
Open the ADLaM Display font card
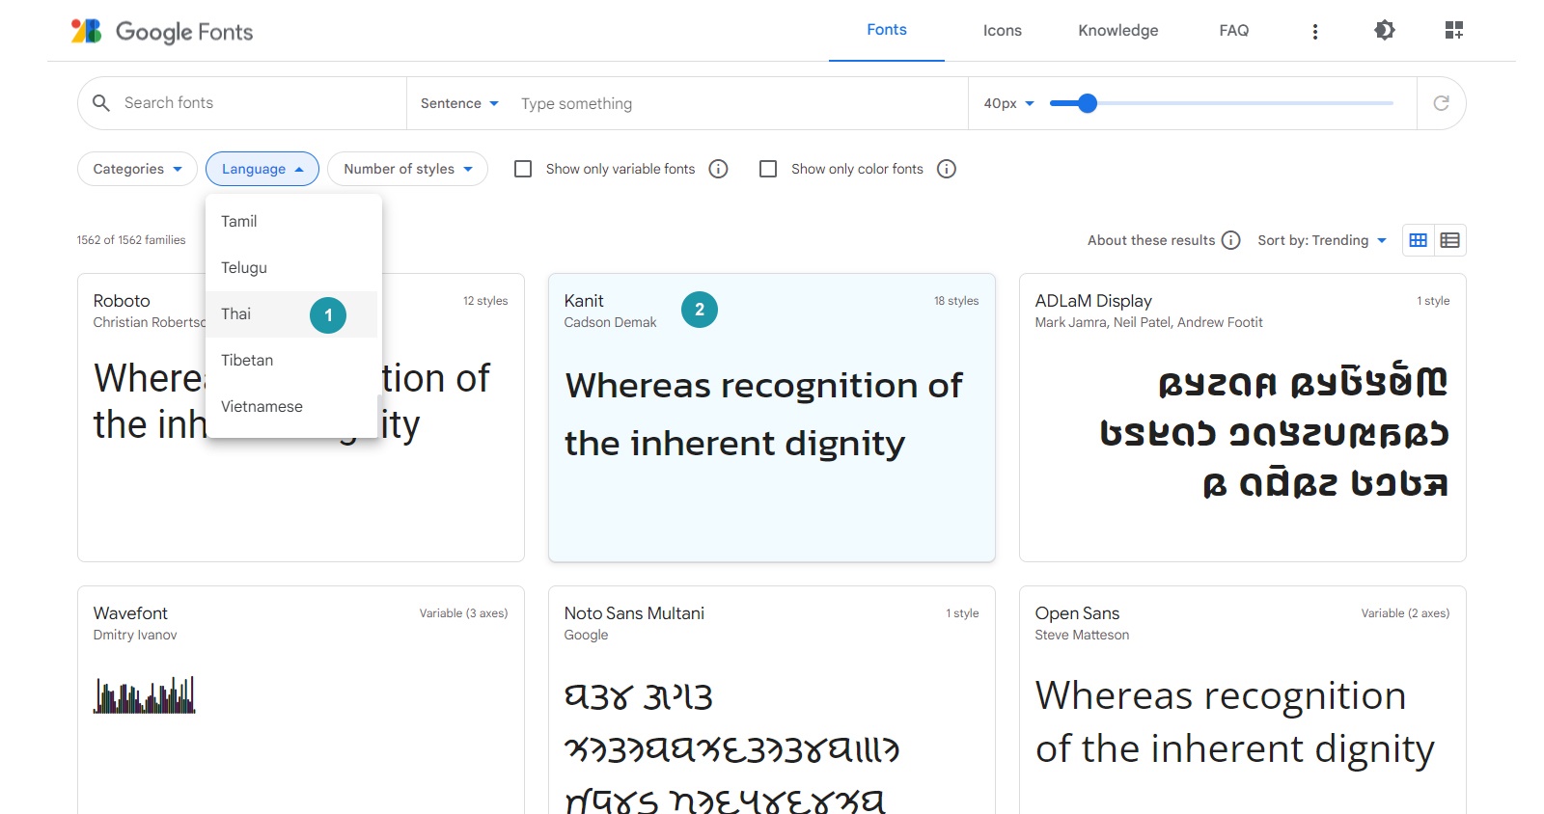point(1242,418)
